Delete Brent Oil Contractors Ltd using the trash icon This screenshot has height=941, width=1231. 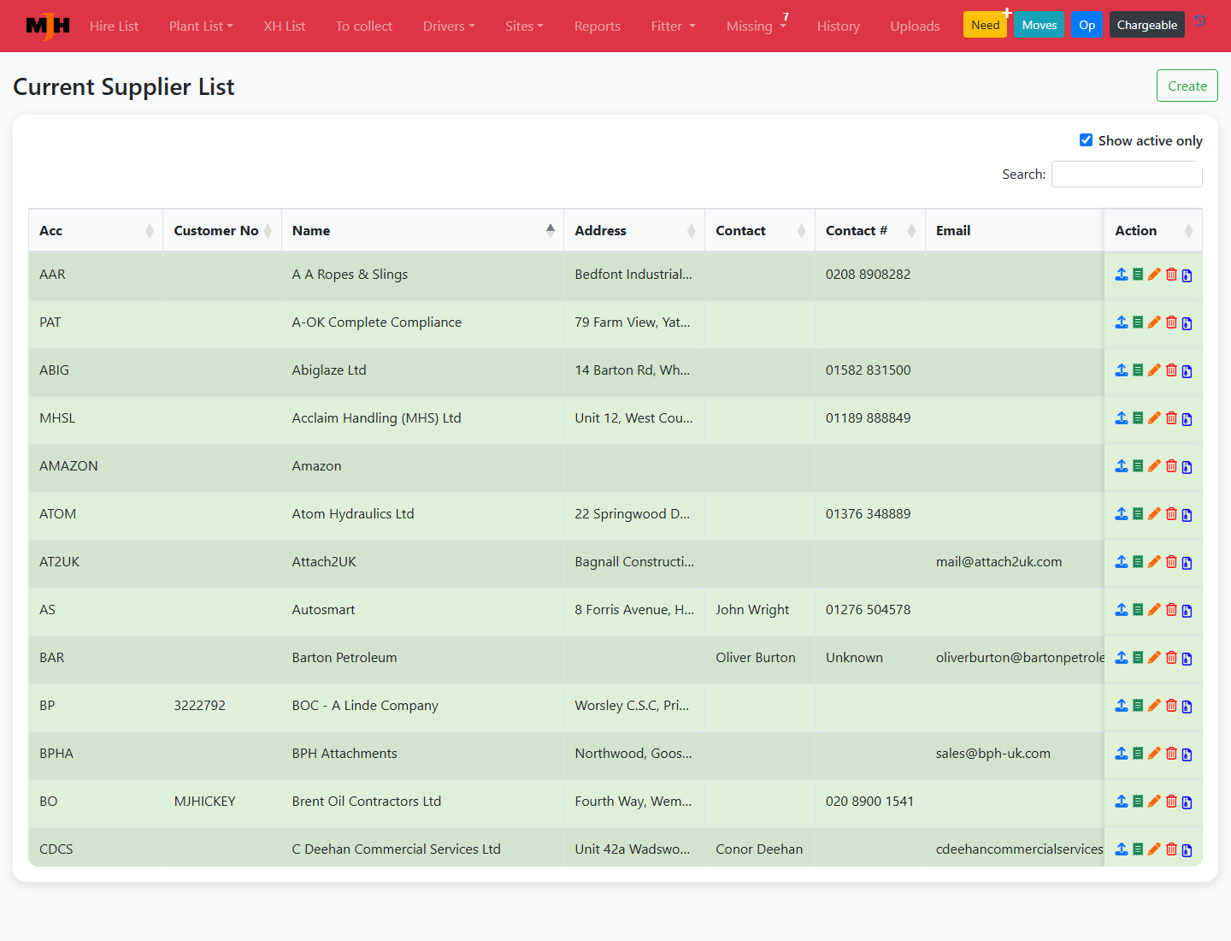1171,802
